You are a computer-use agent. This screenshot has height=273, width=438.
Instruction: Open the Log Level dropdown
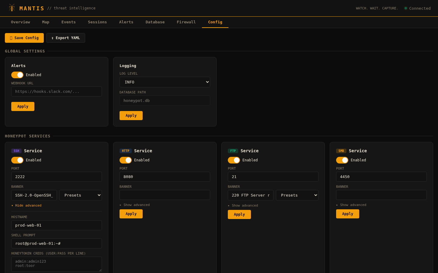pyautogui.click(x=165, y=82)
